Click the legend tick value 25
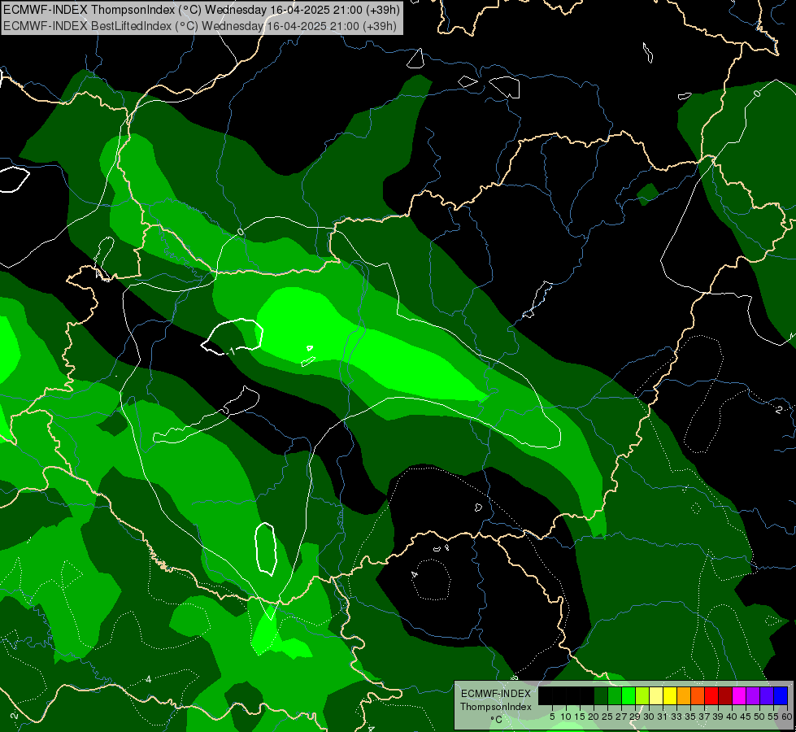The height and width of the screenshot is (732, 796). (607, 717)
